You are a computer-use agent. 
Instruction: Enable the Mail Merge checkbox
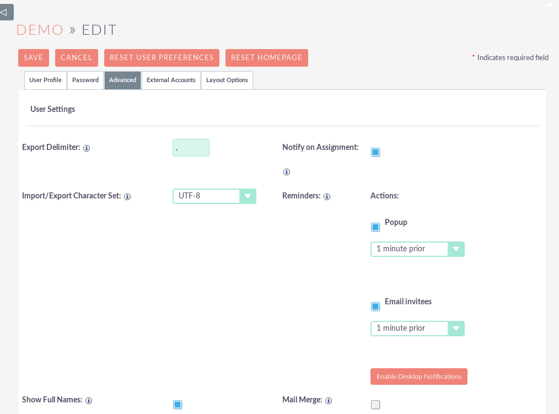click(375, 405)
